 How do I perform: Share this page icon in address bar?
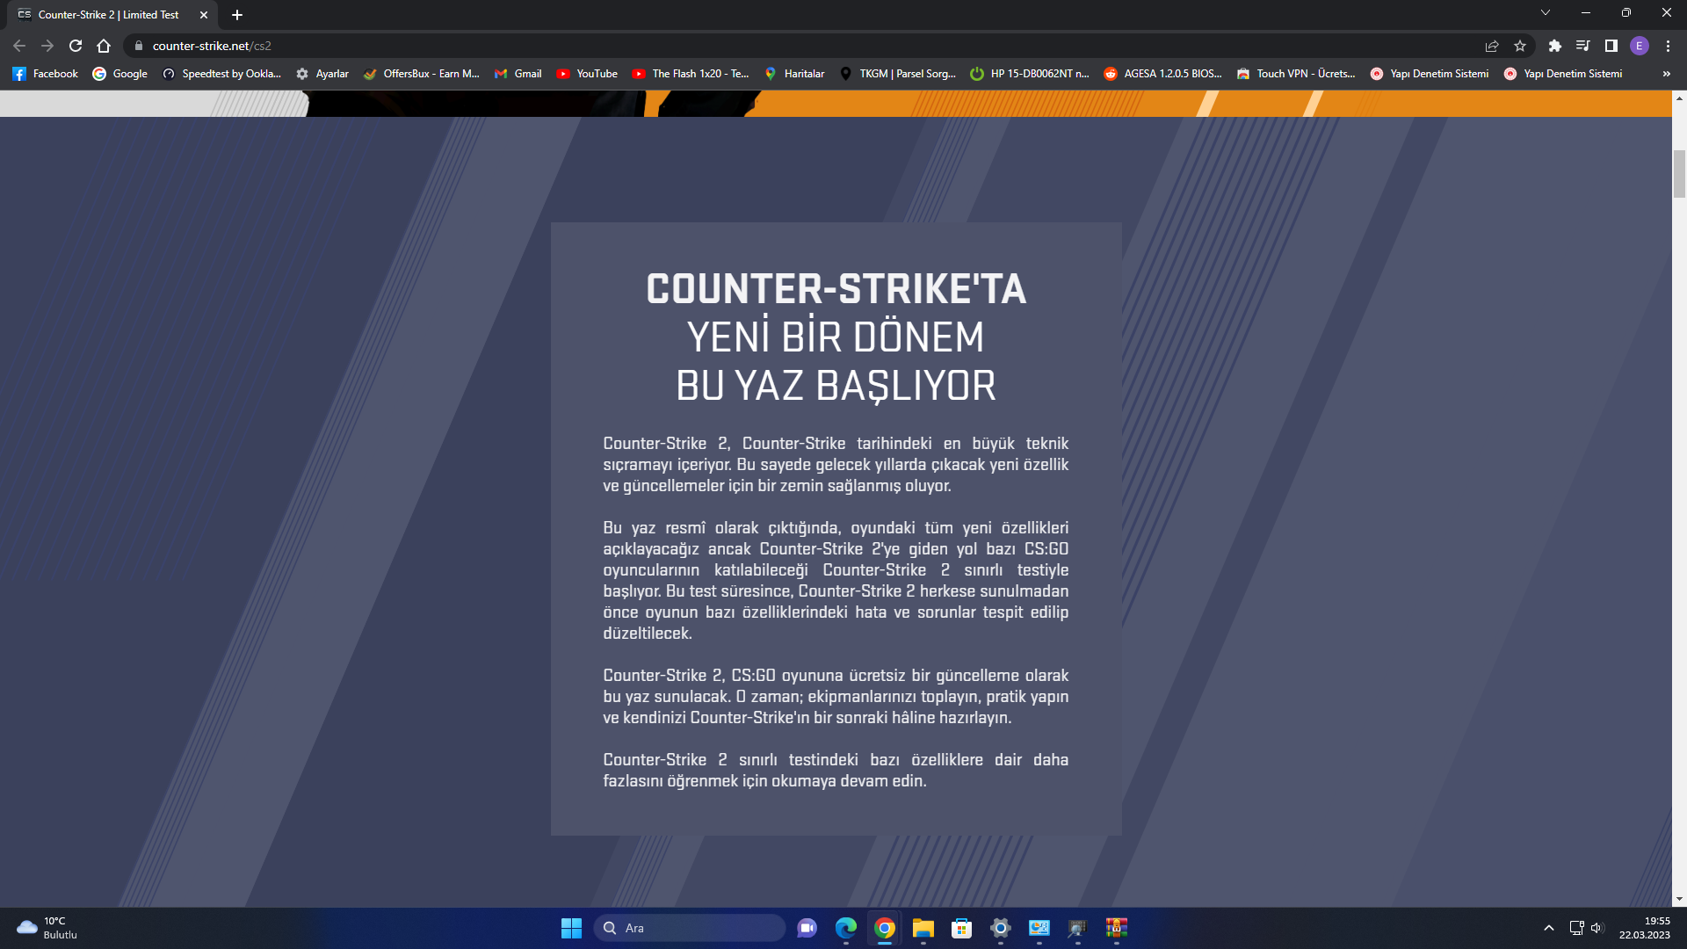[x=1492, y=46]
